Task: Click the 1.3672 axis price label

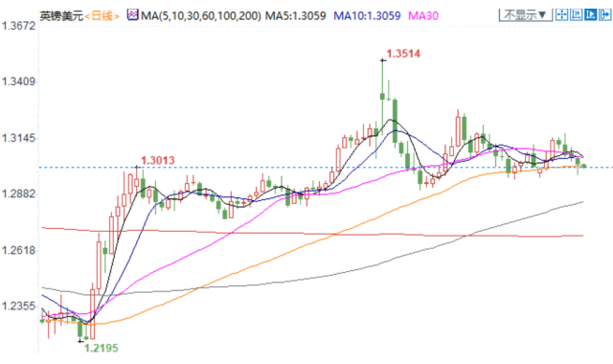Action: click(x=18, y=26)
